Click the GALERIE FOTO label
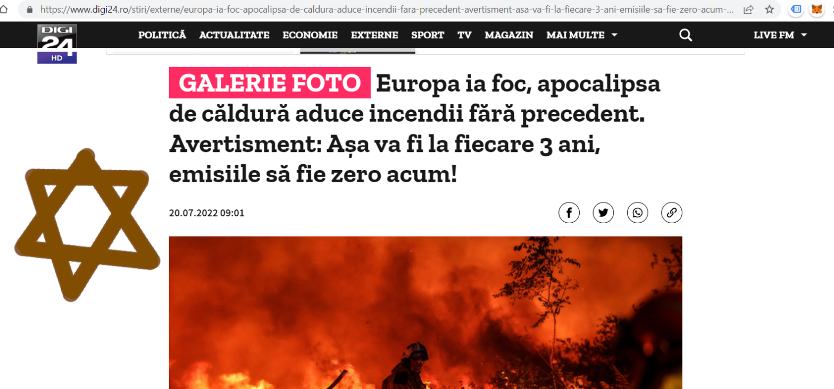The image size is (834, 389). coord(269,83)
